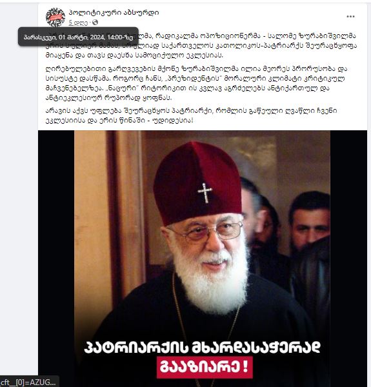Image resolution: width=371 pixels, height=387 pixels.
Task: Click the date tooltip showing 01 მარტი, 2024
Action: click(78, 37)
